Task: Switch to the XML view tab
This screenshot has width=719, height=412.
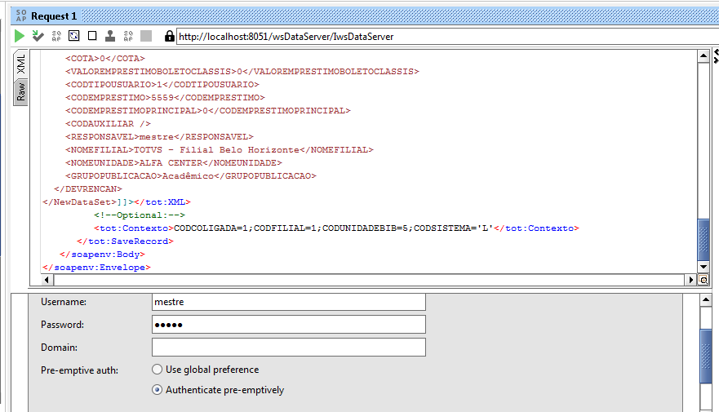Action: tap(20, 64)
